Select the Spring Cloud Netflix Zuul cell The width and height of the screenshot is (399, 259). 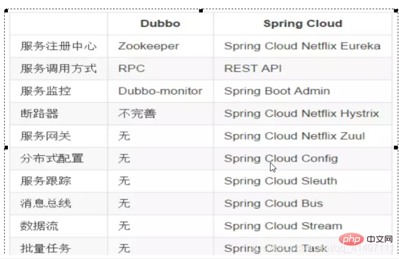(x=295, y=136)
